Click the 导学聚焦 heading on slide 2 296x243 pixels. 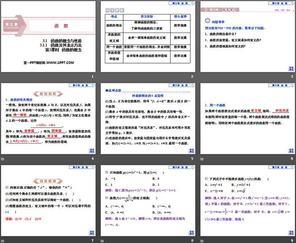115,10
